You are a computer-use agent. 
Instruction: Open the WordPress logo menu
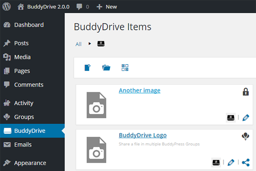6,6
